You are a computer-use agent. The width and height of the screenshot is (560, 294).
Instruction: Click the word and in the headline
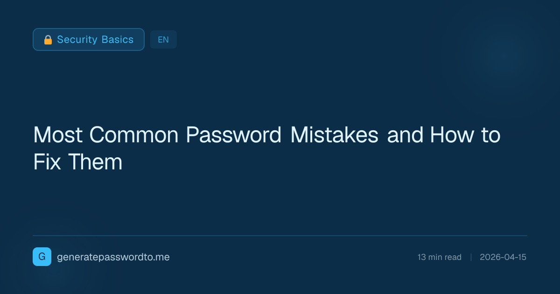(x=404, y=135)
